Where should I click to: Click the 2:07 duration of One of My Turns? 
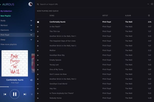pyautogui.click(x=150, y=70)
